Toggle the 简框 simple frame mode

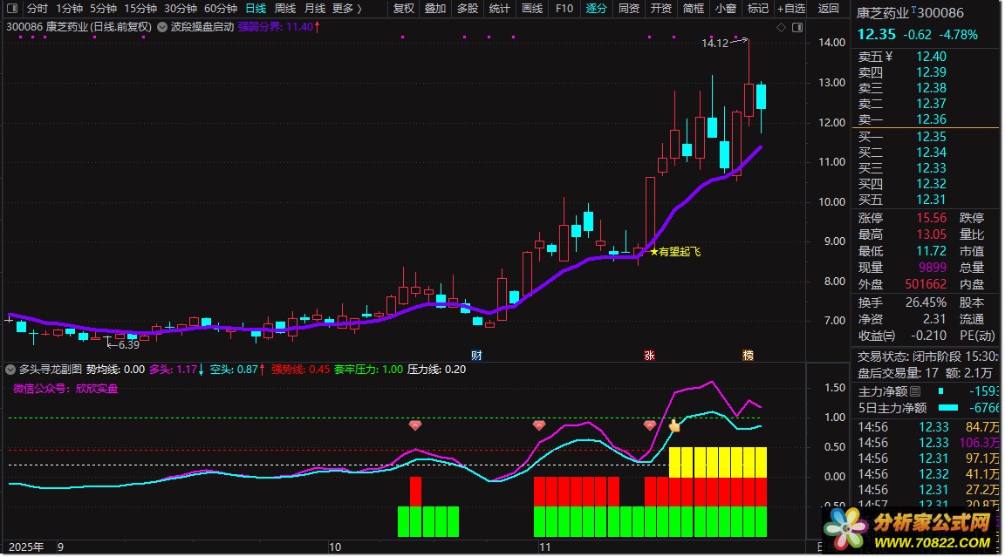click(x=694, y=9)
